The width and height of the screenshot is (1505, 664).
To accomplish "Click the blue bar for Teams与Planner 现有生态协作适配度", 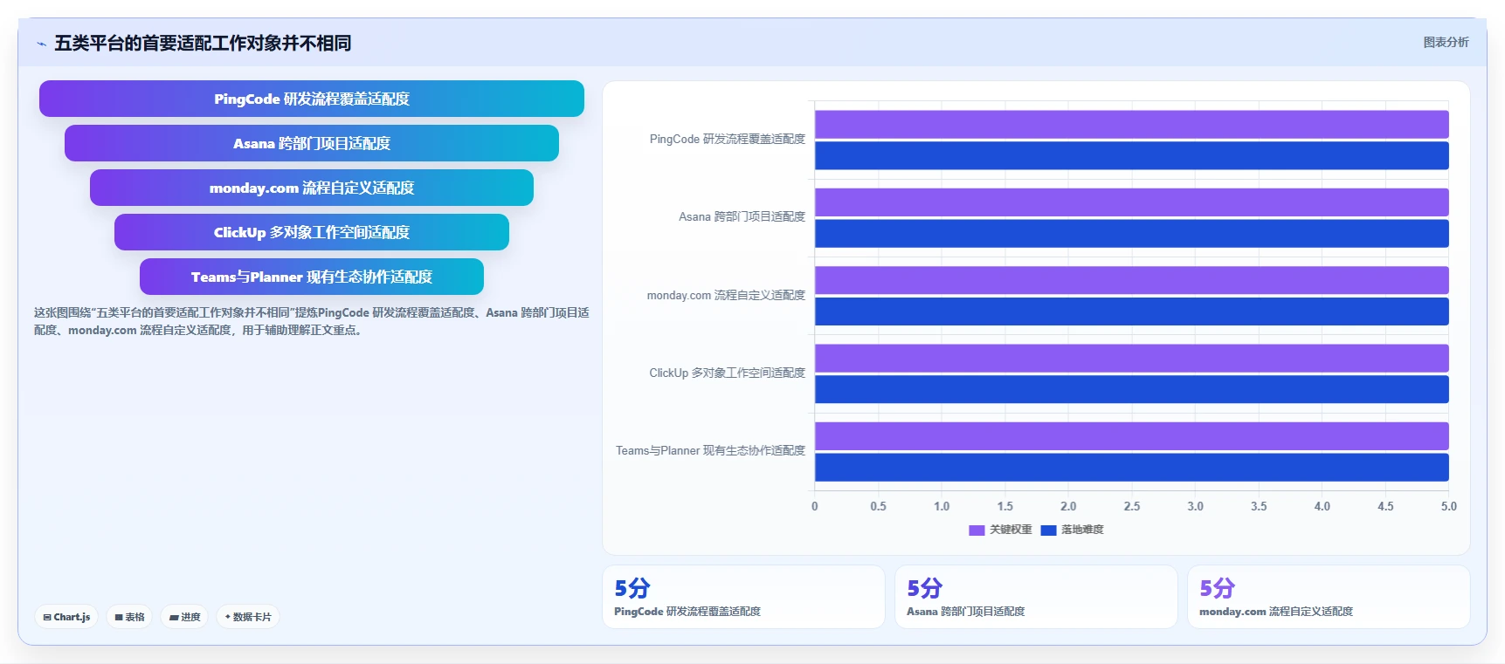I will point(1132,467).
